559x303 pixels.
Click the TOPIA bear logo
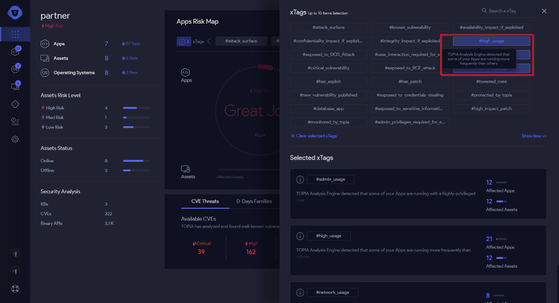pos(15,12)
